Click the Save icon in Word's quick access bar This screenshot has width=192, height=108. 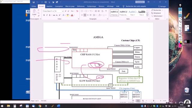[34, 2]
